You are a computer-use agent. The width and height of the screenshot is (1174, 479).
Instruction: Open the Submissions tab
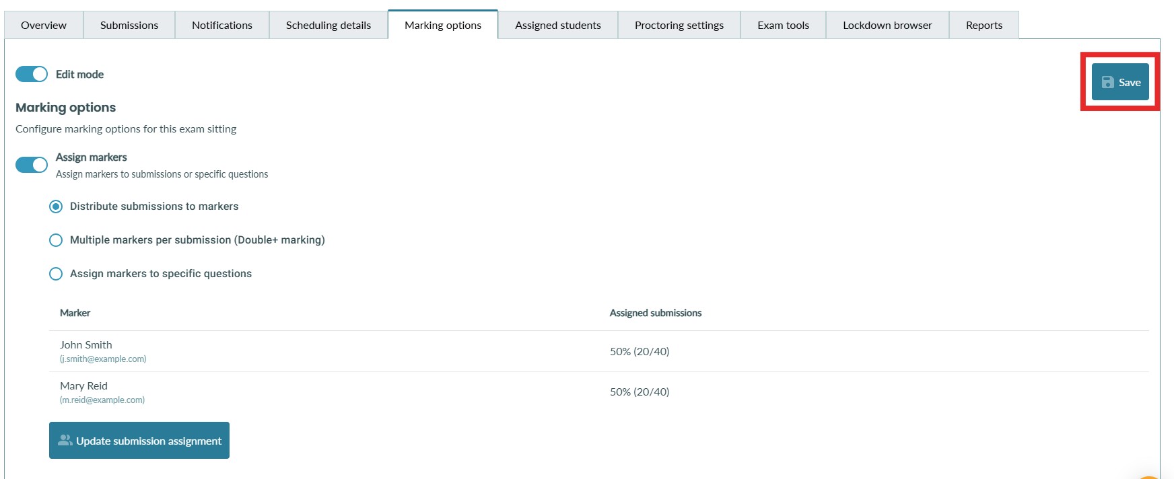[x=129, y=26]
